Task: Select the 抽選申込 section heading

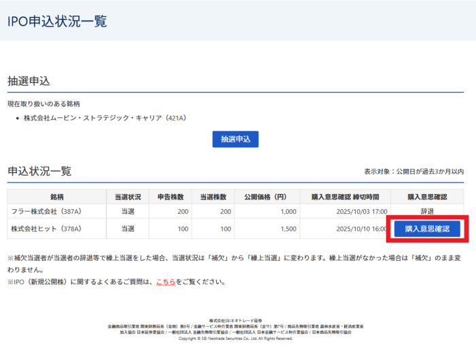Action: [x=29, y=81]
